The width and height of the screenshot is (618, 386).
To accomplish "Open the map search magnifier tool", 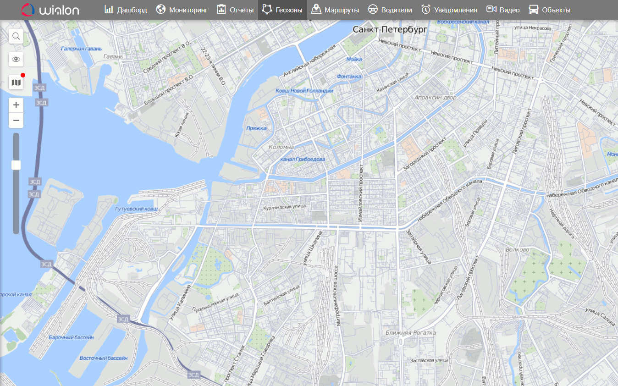I will click(16, 36).
